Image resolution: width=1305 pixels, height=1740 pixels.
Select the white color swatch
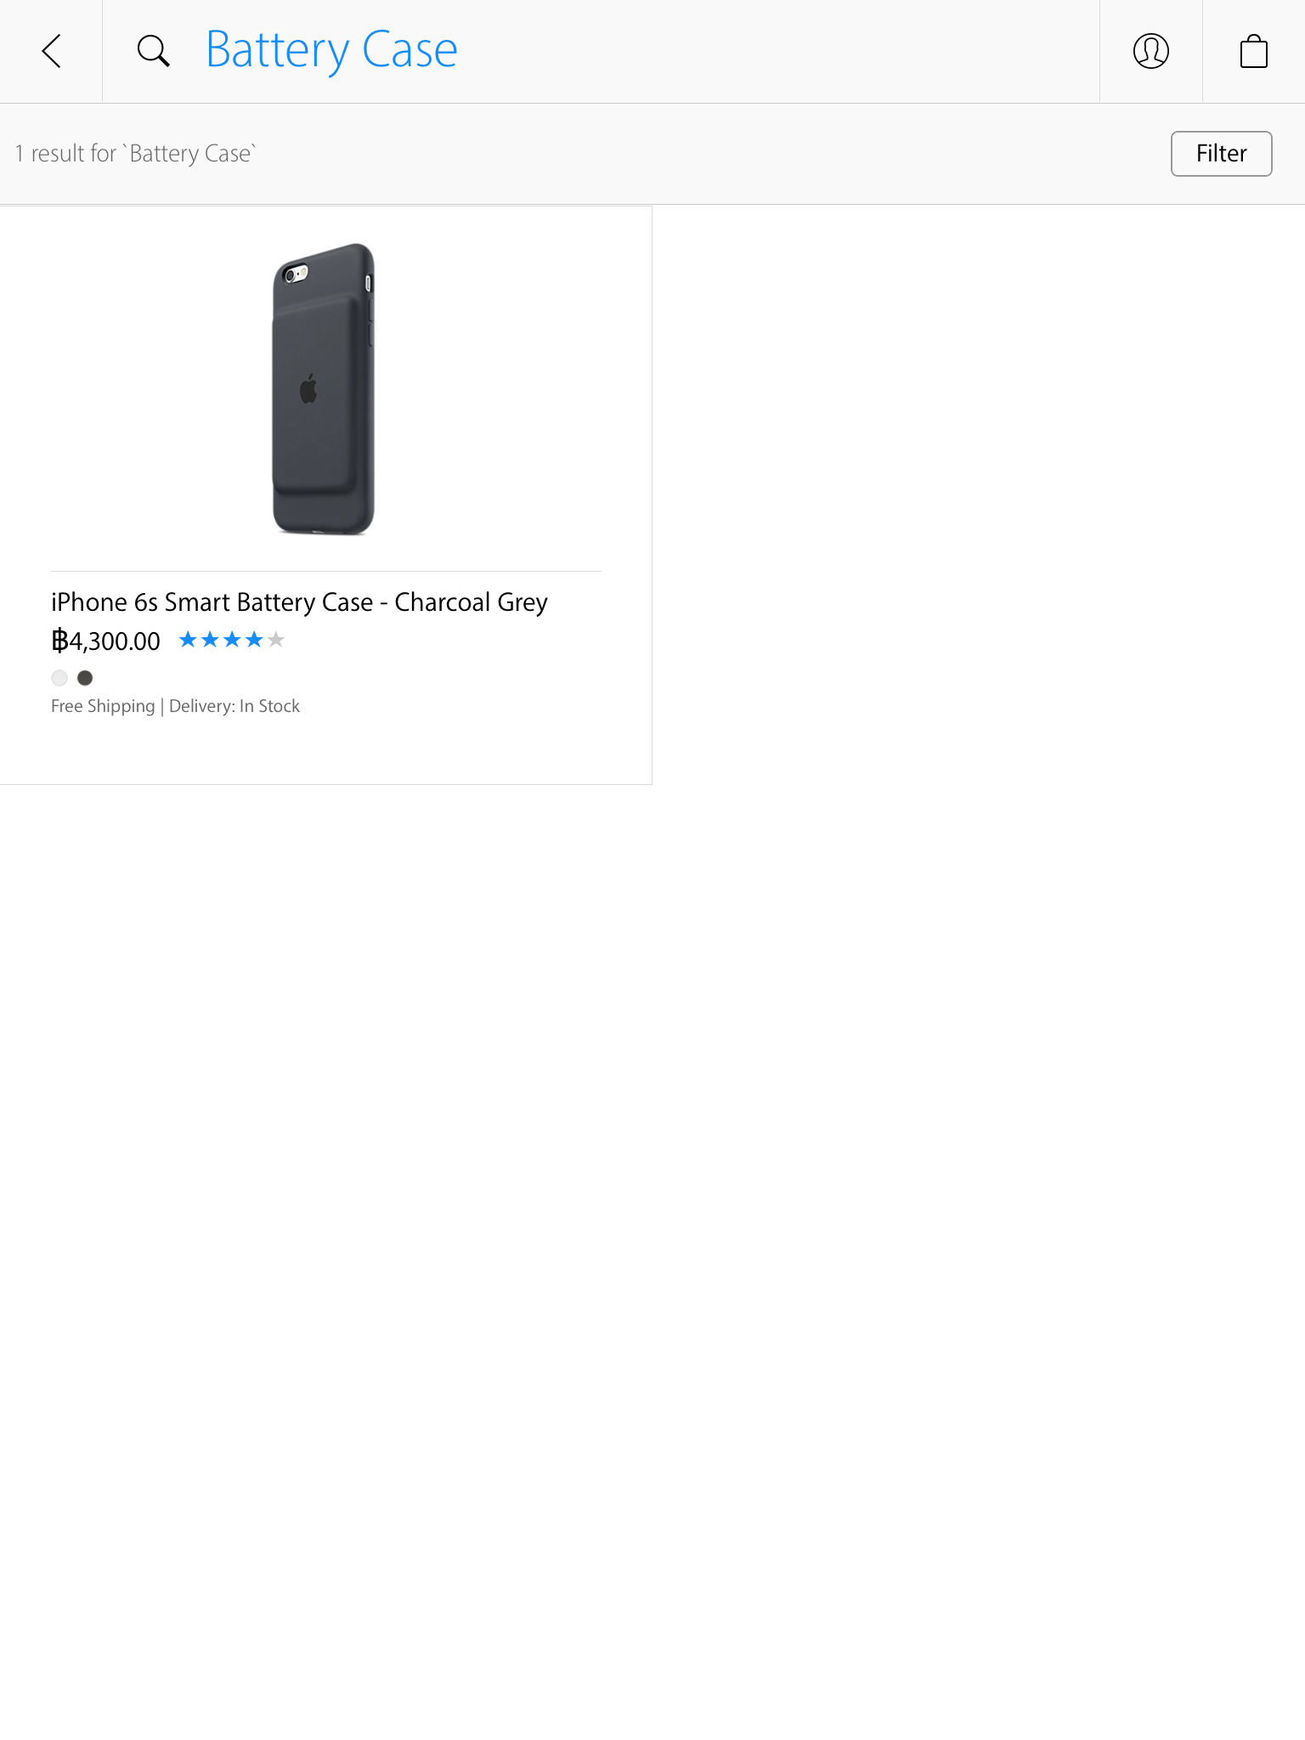click(x=59, y=678)
